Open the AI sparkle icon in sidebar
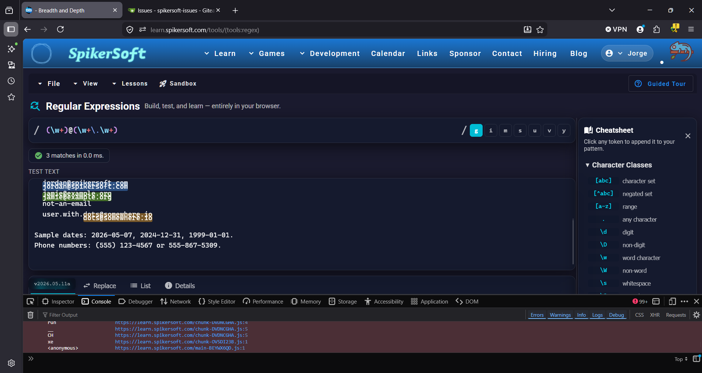The height and width of the screenshot is (373, 702). [x=11, y=49]
